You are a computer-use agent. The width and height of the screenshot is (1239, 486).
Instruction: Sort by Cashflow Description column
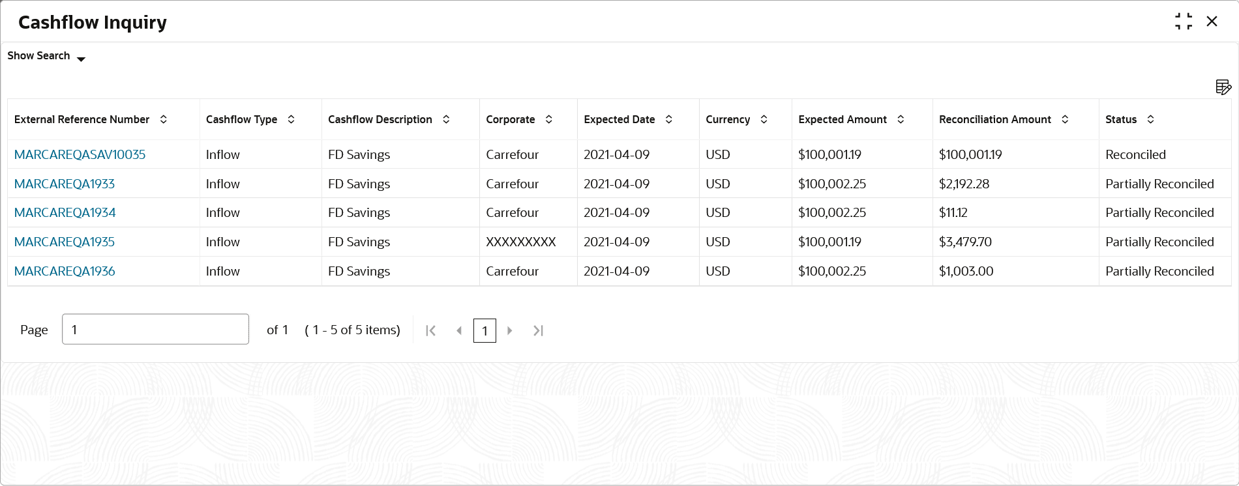pos(446,119)
